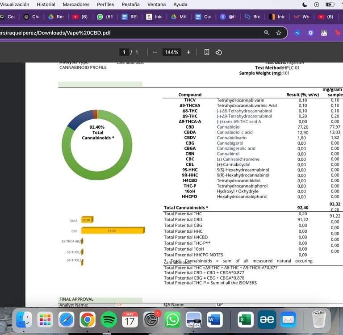Bookmark this page with the star icon

click(279, 33)
